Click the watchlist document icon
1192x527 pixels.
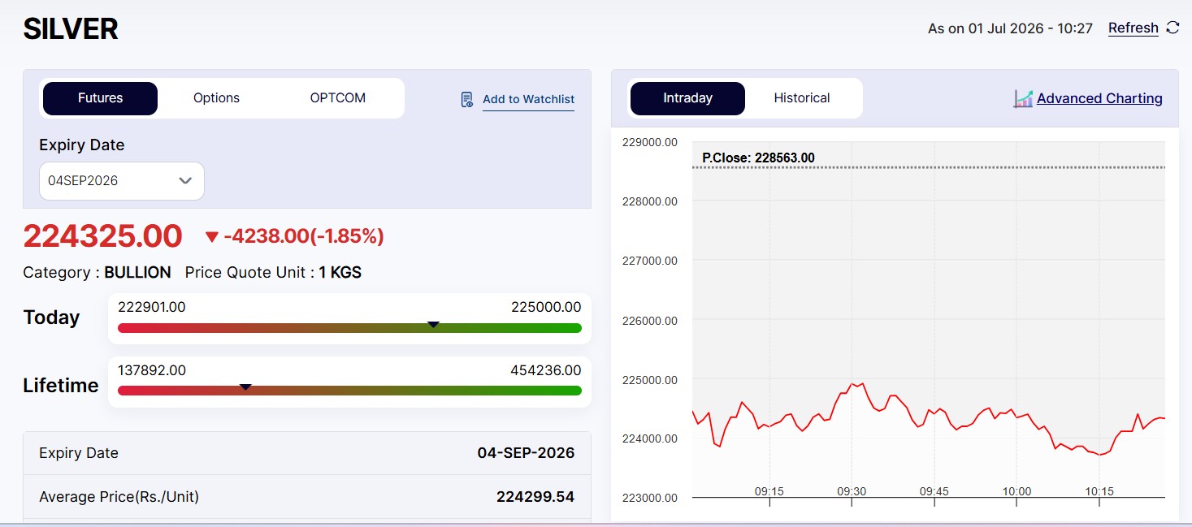pos(467,99)
